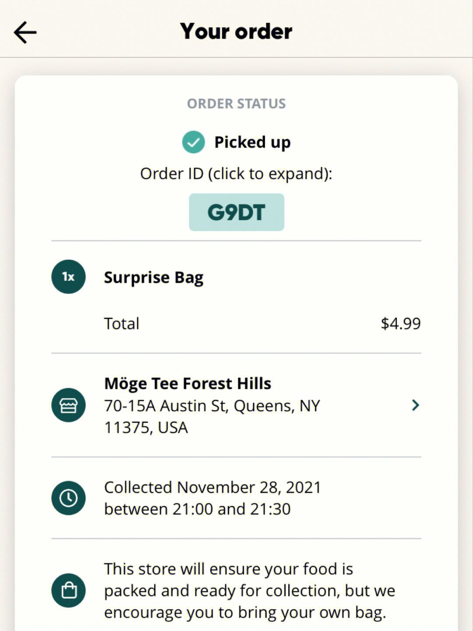Click the clock icon beside collection time

68,498
